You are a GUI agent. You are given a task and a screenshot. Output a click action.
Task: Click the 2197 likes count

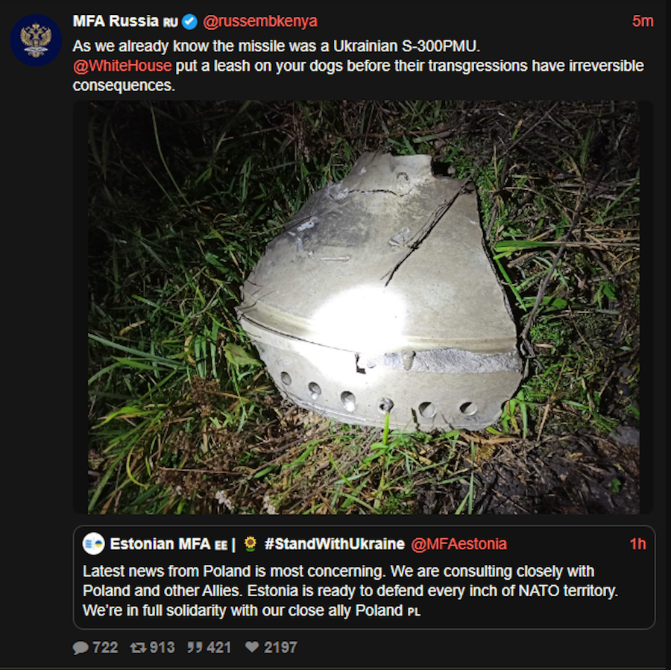(x=280, y=648)
